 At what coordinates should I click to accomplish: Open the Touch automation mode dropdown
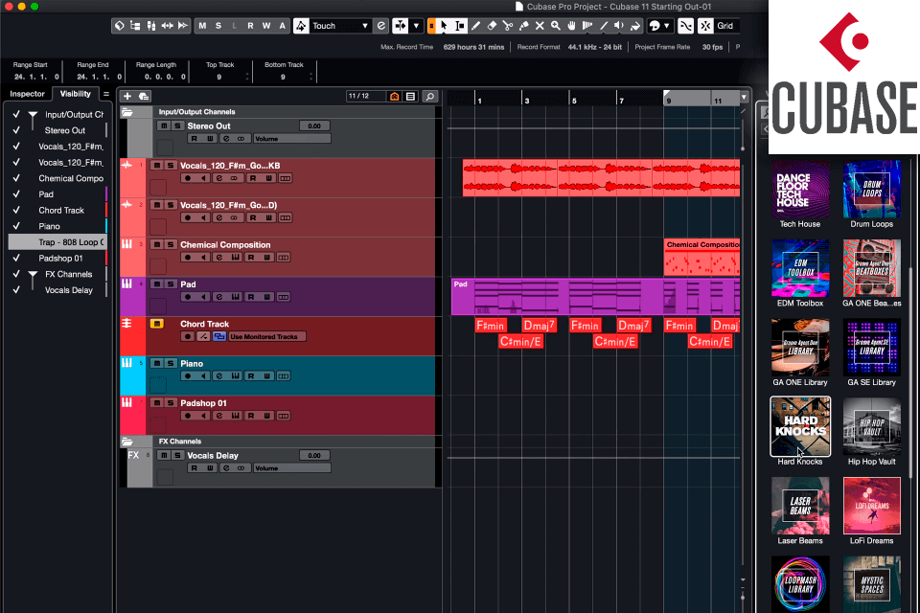340,26
